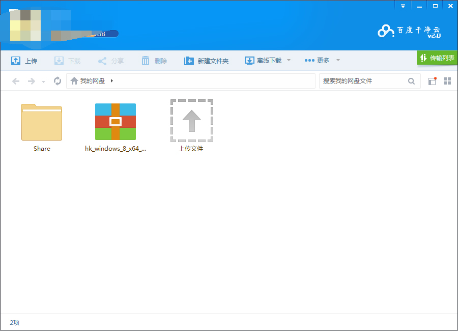The image size is (458, 331).
Task: Click the 更多 more button
Action: pyautogui.click(x=317, y=61)
